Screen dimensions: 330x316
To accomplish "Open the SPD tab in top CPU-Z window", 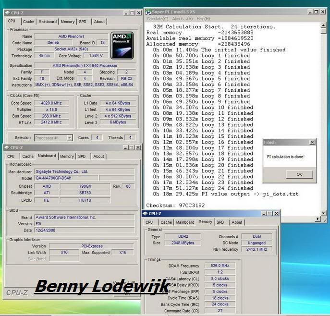I will [x=83, y=22].
